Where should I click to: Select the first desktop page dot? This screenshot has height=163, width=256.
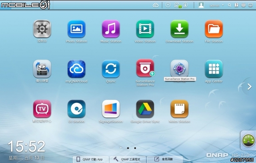pyautogui.click(x=121, y=148)
